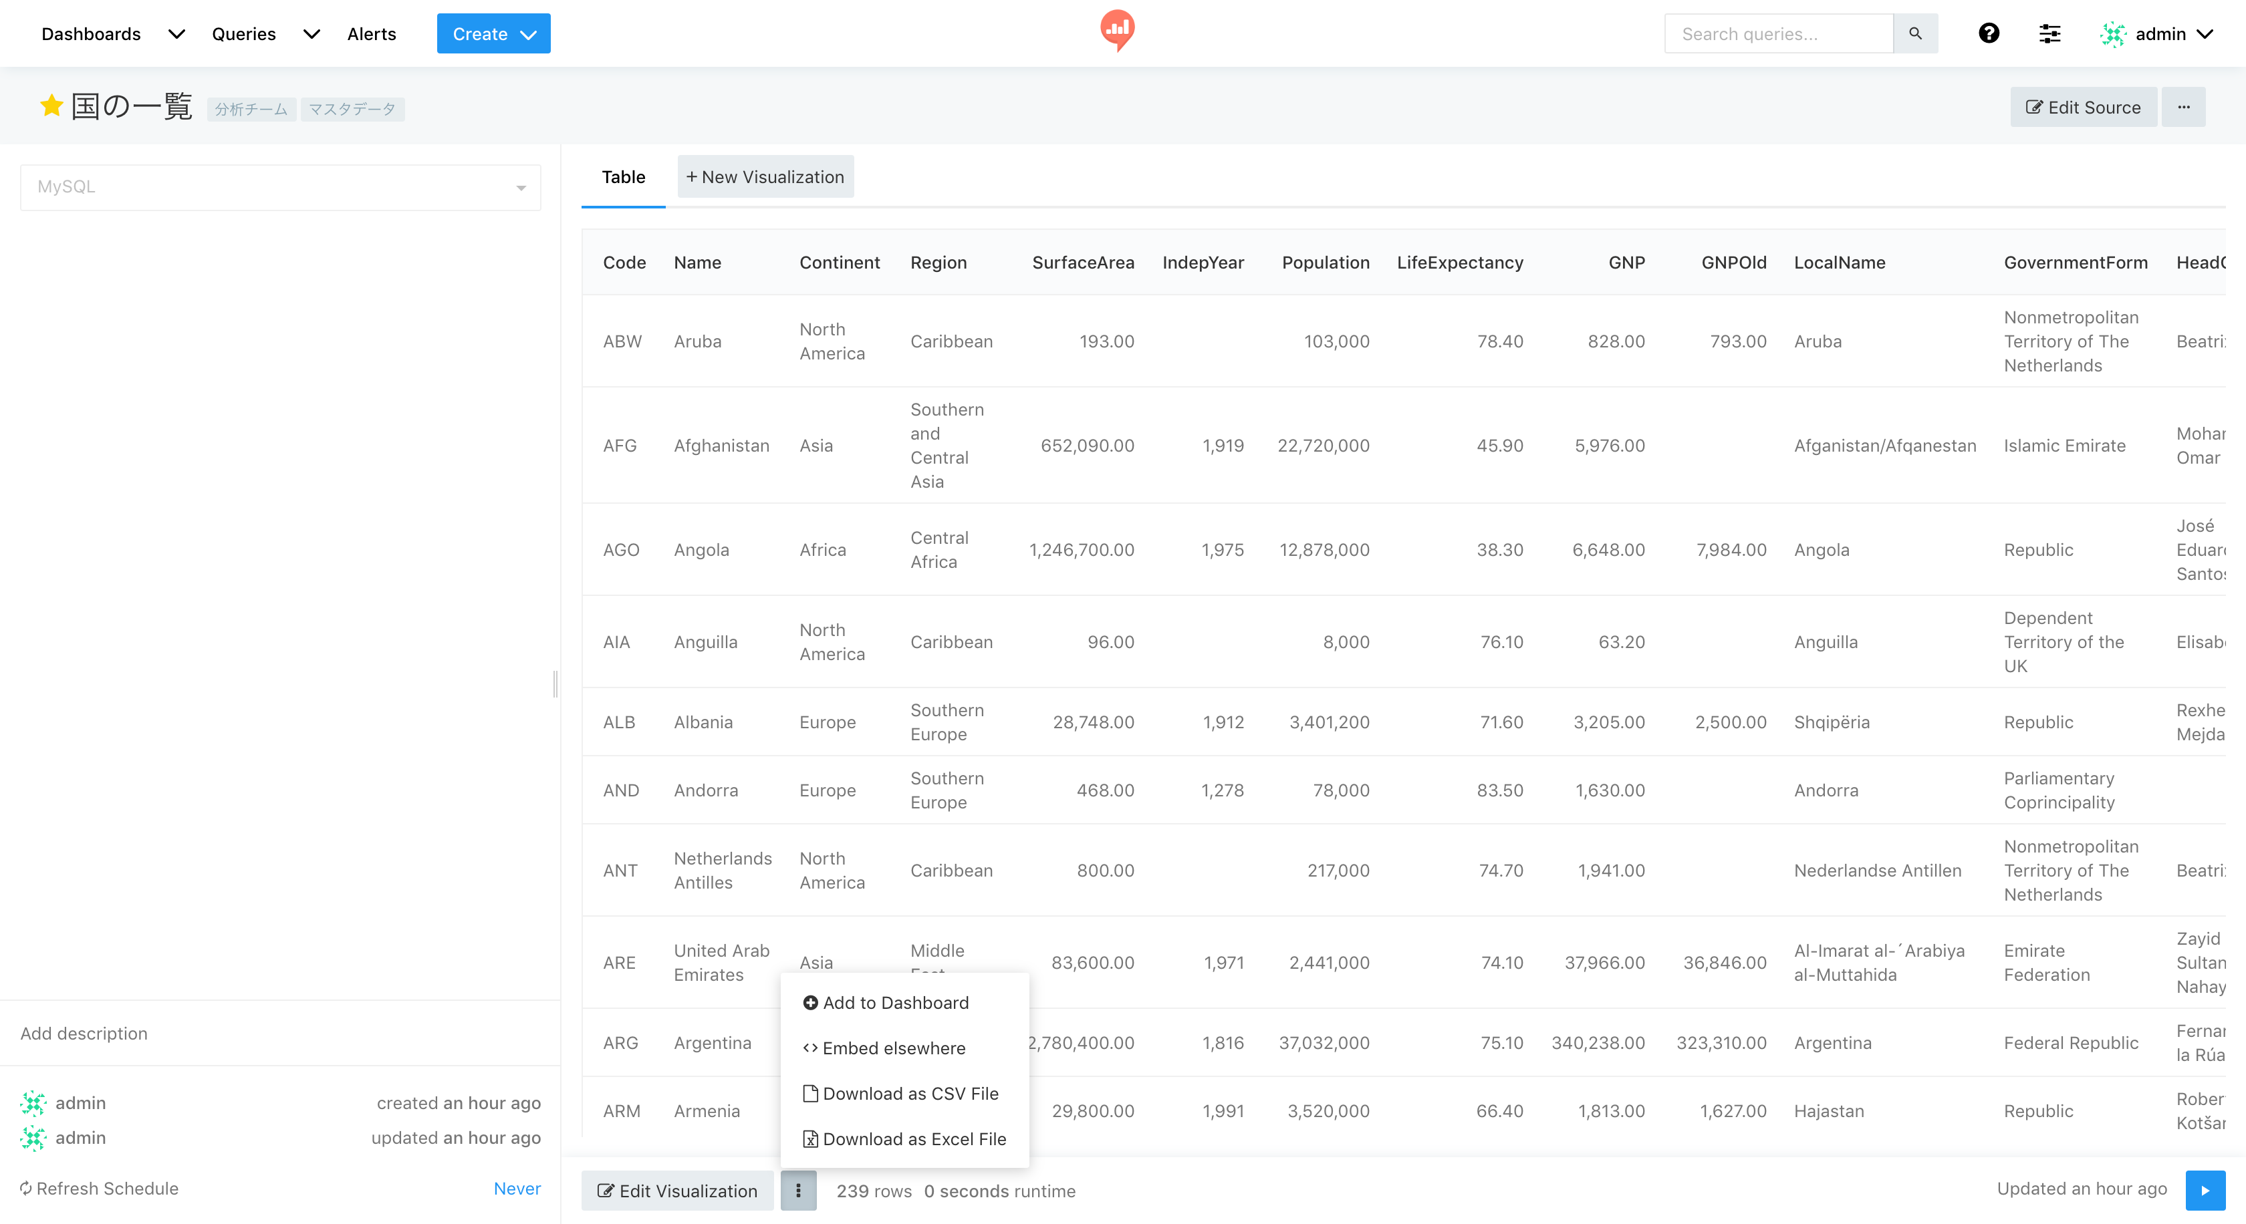Focus the Search queries input field
2246x1224 pixels.
coord(1779,34)
